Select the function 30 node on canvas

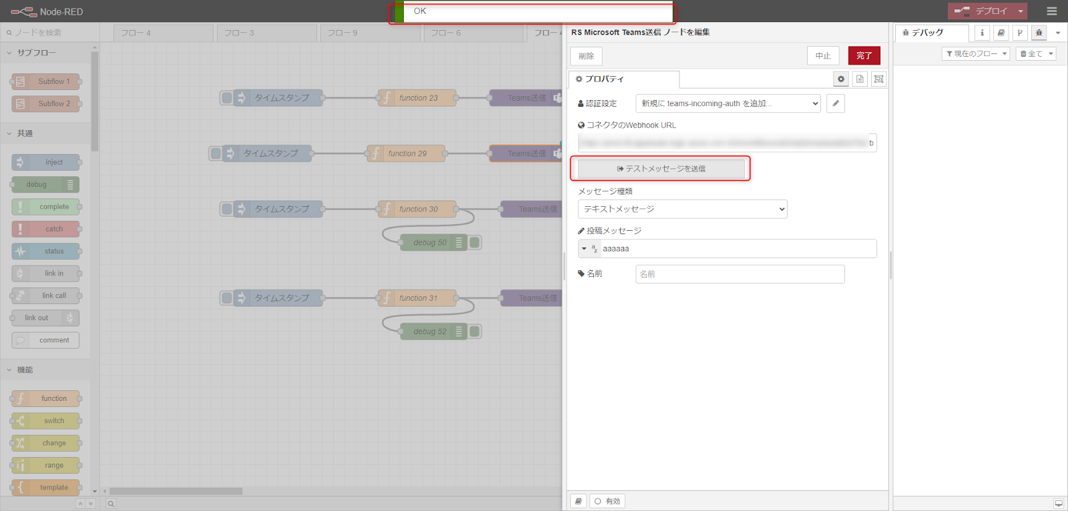pyautogui.click(x=418, y=209)
